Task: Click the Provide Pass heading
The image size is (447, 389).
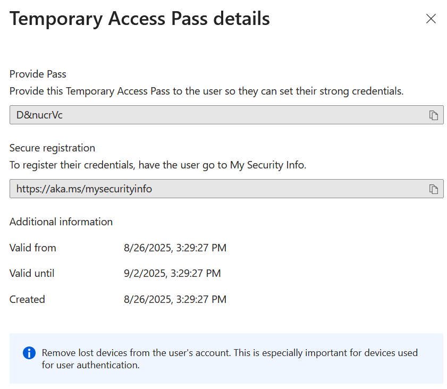Action: pyautogui.click(x=38, y=74)
